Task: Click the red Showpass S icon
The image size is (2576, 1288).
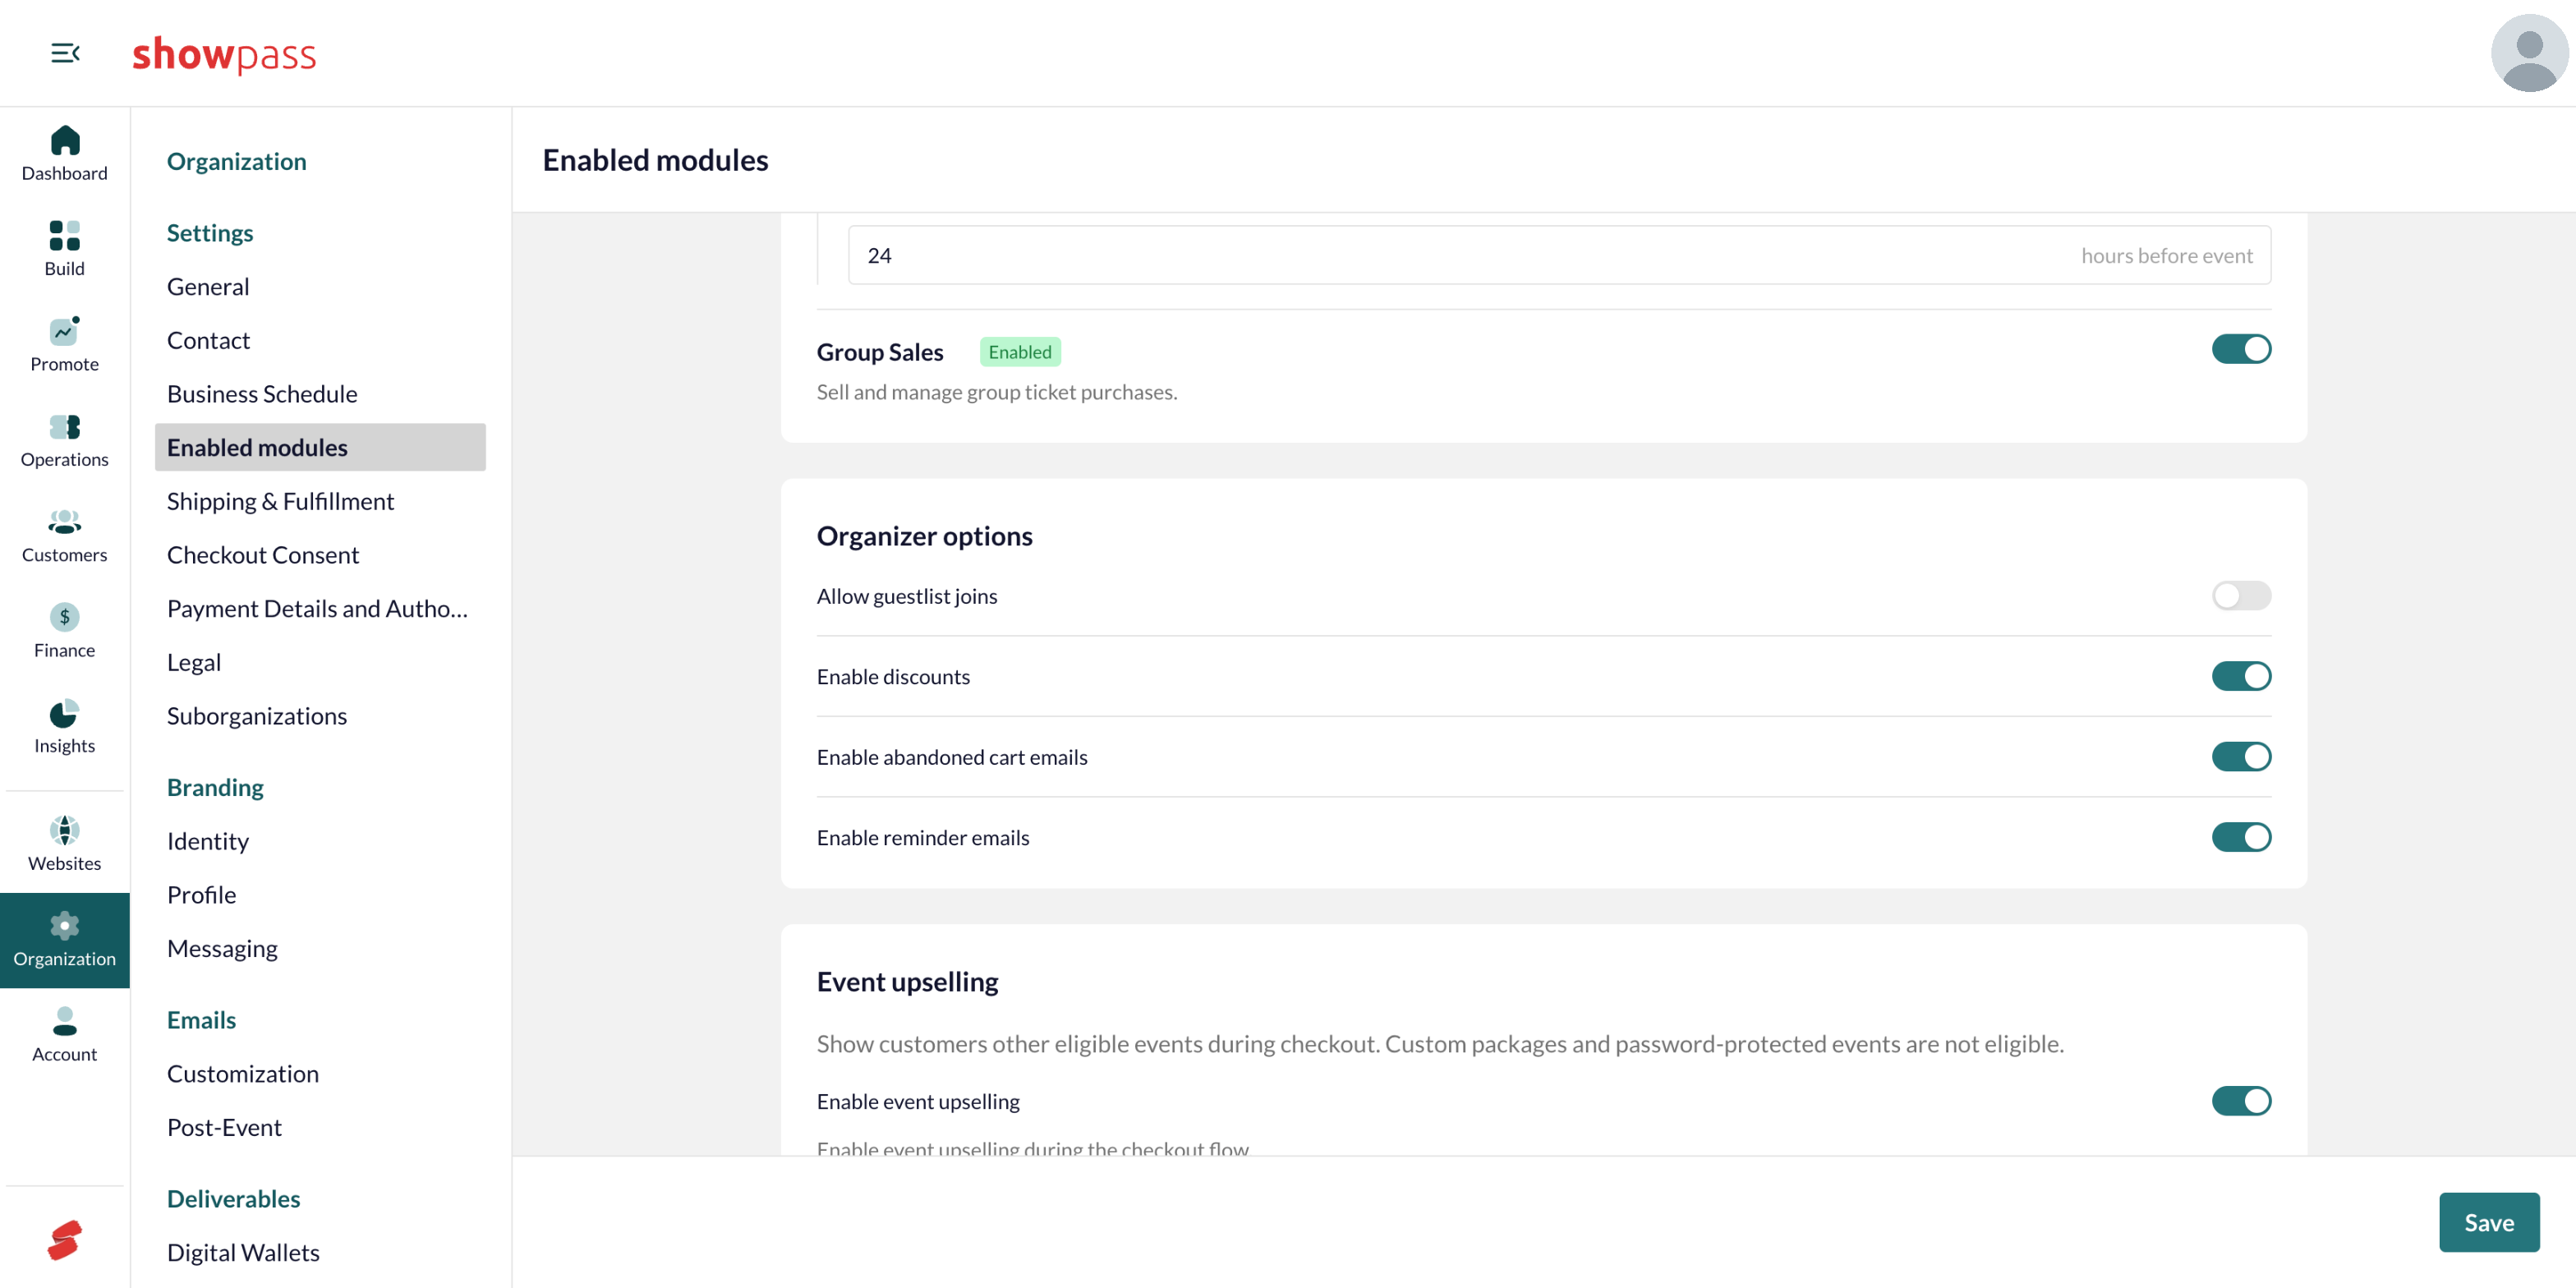Action: [64, 1240]
